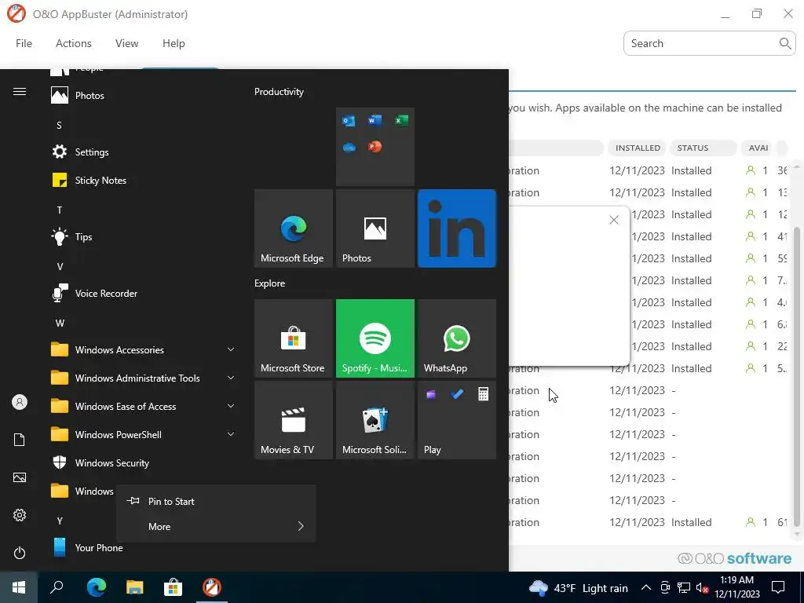The width and height of the screenshot is (804, 603).
Task: Click O&O AppBuster taskbar icon
Action: point(212,587)
